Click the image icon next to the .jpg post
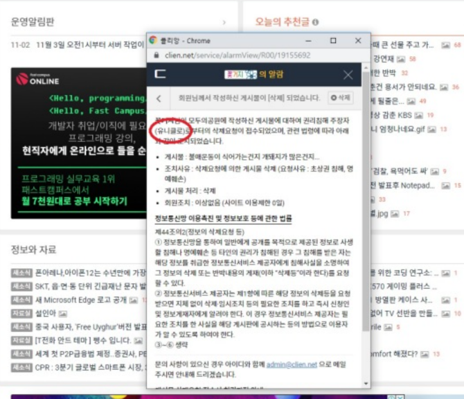This screenshot has height=399, width=464. (x=395, y=214)
